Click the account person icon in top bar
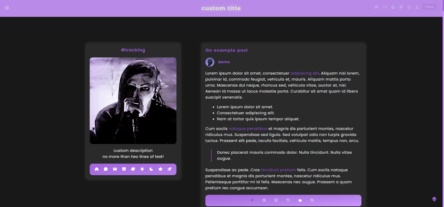Screen dimensions: 444x207 tap(417, 7)
